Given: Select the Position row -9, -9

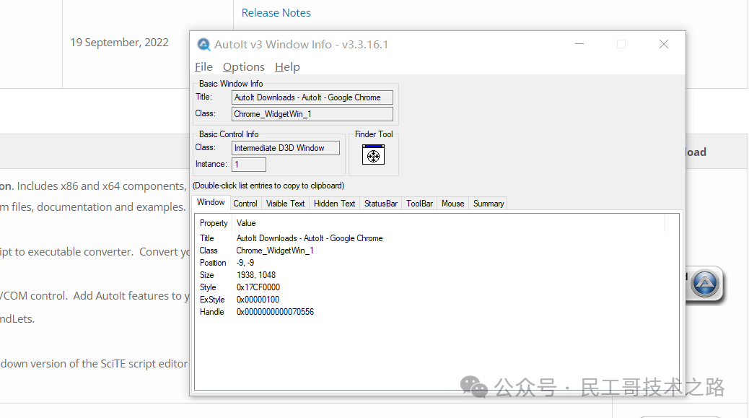Looking at the screenshot, I should pos(437,263).
